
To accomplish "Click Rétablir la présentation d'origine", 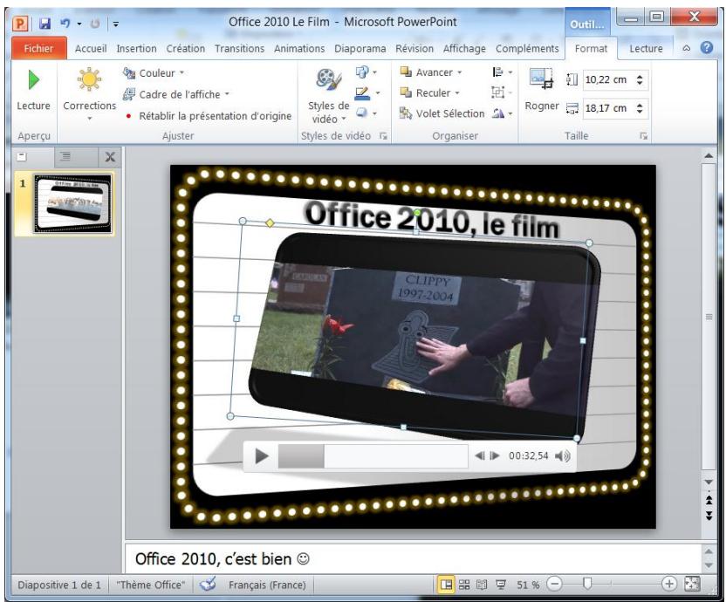I will (x=208, y=116).
